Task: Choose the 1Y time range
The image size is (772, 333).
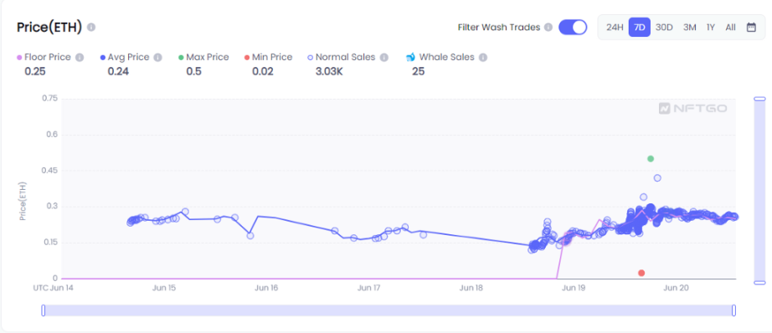Action: 710,27
